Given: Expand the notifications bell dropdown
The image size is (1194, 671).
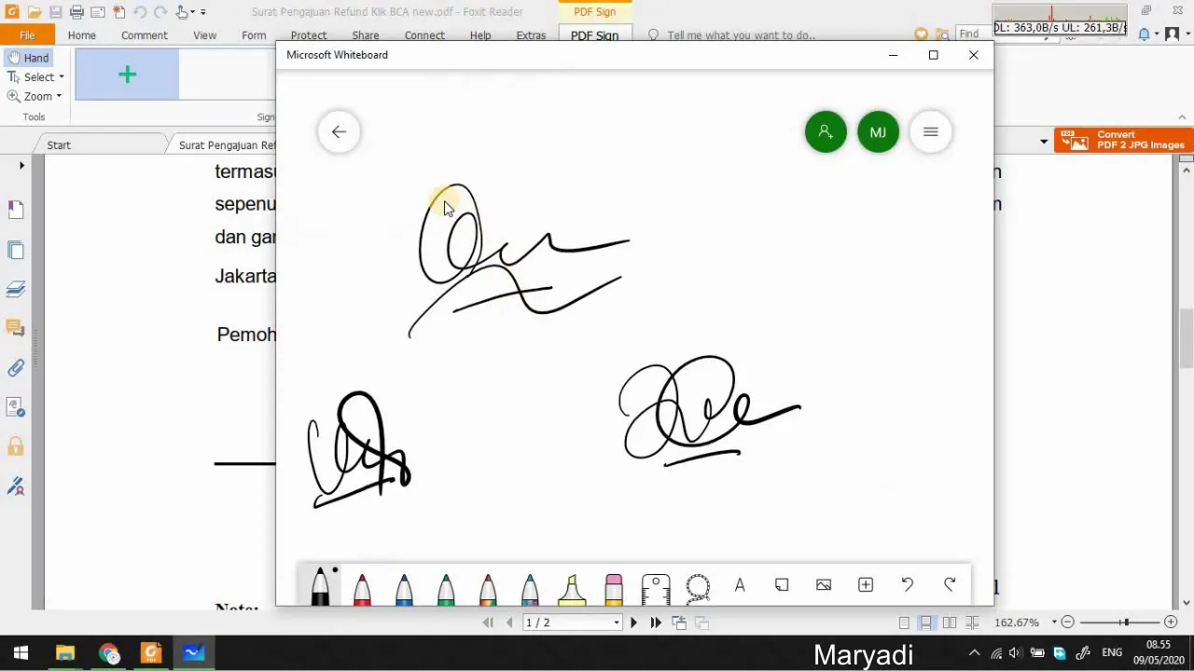Looking at the screenshot, I should 1157,34.
